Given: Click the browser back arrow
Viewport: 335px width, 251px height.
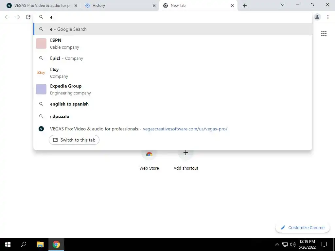Looking at the screenshot, I should coord(7,17).
